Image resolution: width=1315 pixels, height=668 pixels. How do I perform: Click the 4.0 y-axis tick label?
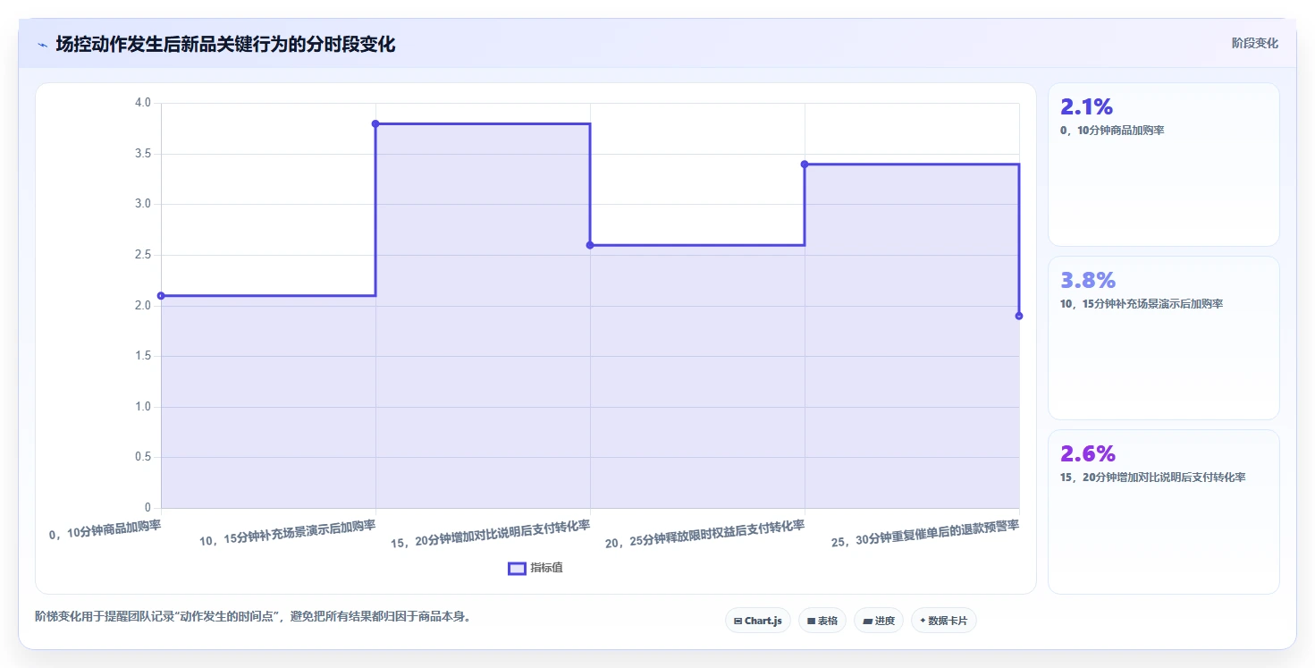[x=143, y=103]
